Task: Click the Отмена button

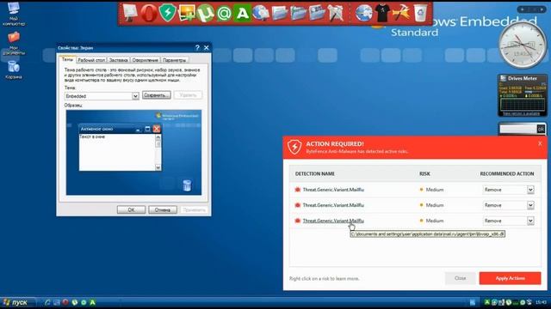Action: tap(163, 209)
